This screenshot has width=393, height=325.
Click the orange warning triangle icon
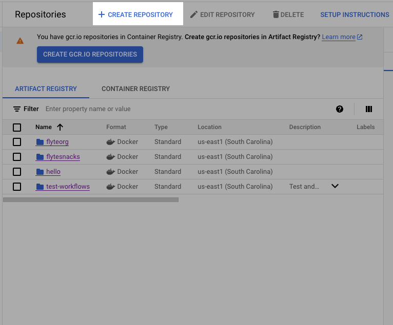tap(20, 41)
